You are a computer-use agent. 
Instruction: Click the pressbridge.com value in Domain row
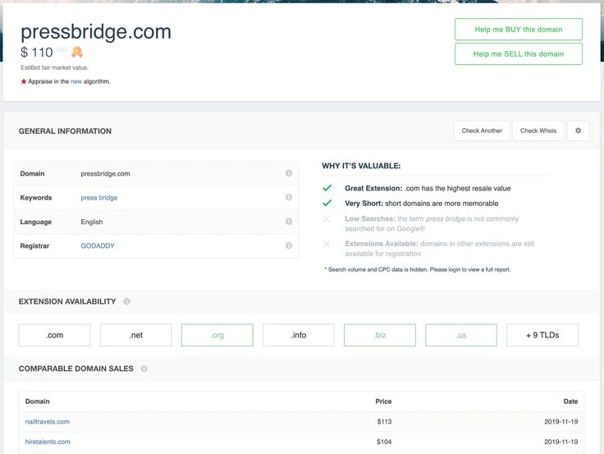coord(105,174)
